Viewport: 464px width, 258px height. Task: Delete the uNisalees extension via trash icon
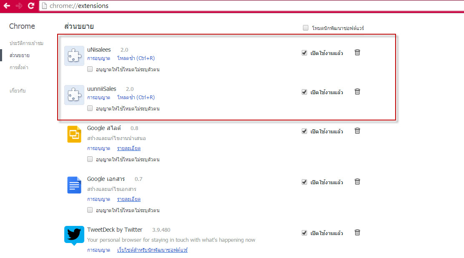tap(357, 53)
